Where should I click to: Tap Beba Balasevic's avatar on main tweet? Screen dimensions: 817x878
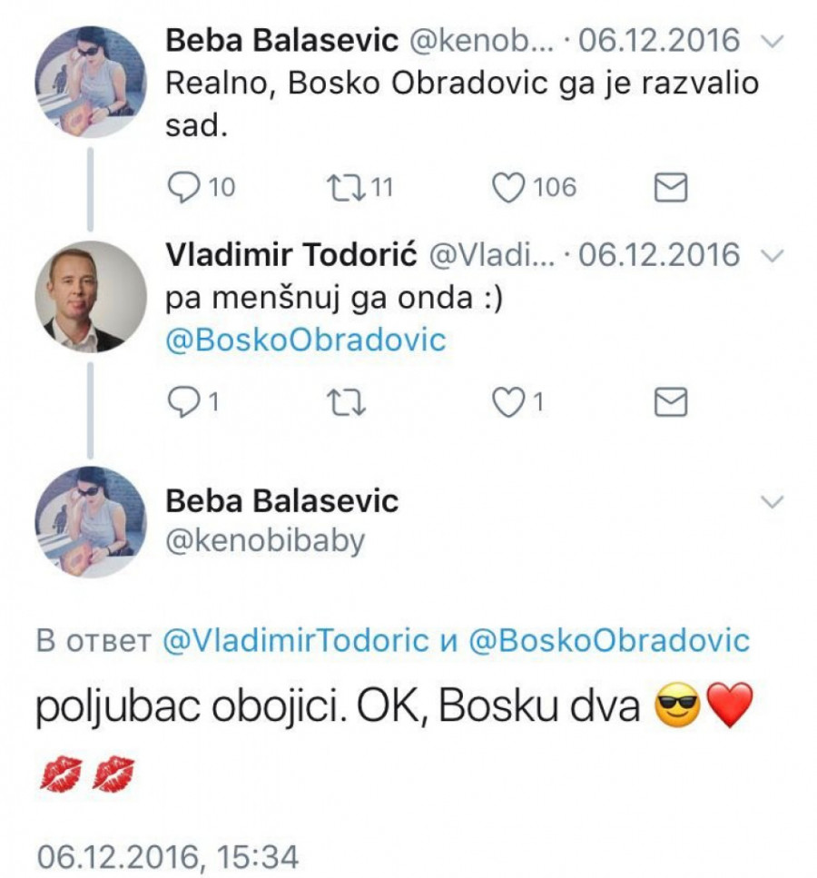(x=90, y=522)
